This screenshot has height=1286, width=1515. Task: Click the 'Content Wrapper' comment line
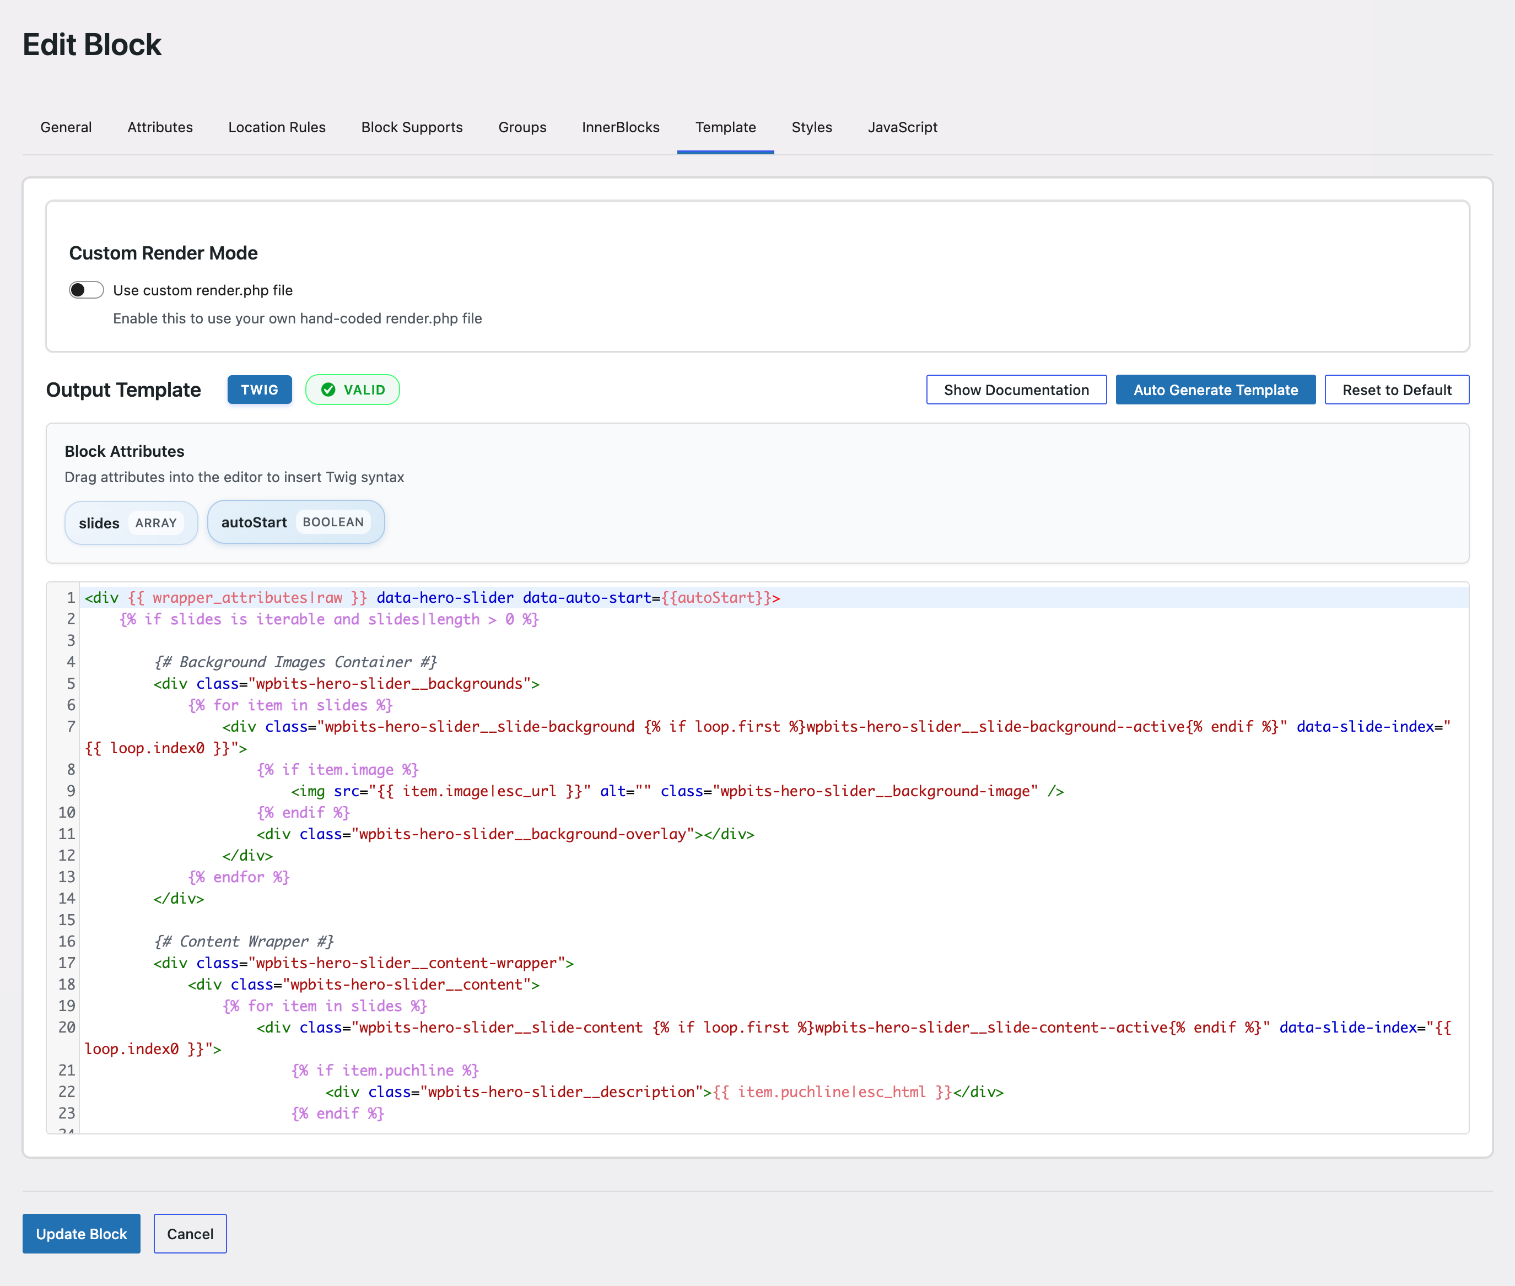click(244, 941)
